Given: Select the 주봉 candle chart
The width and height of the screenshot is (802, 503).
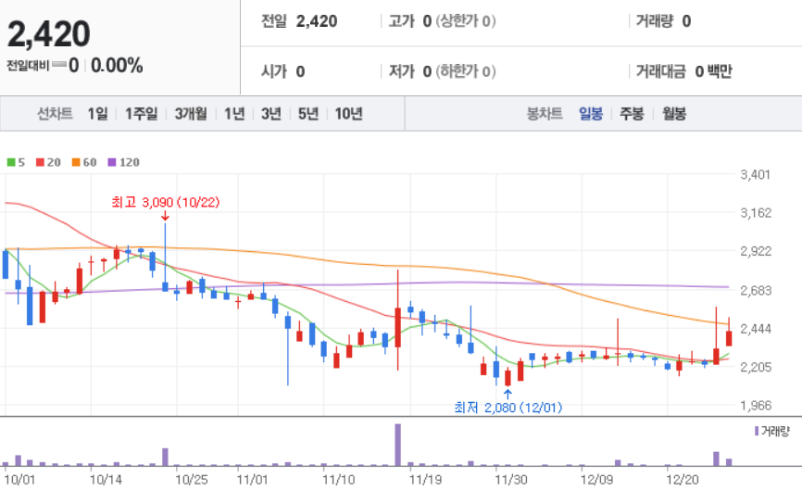Looking at the screenshot, I should [632, 114].
